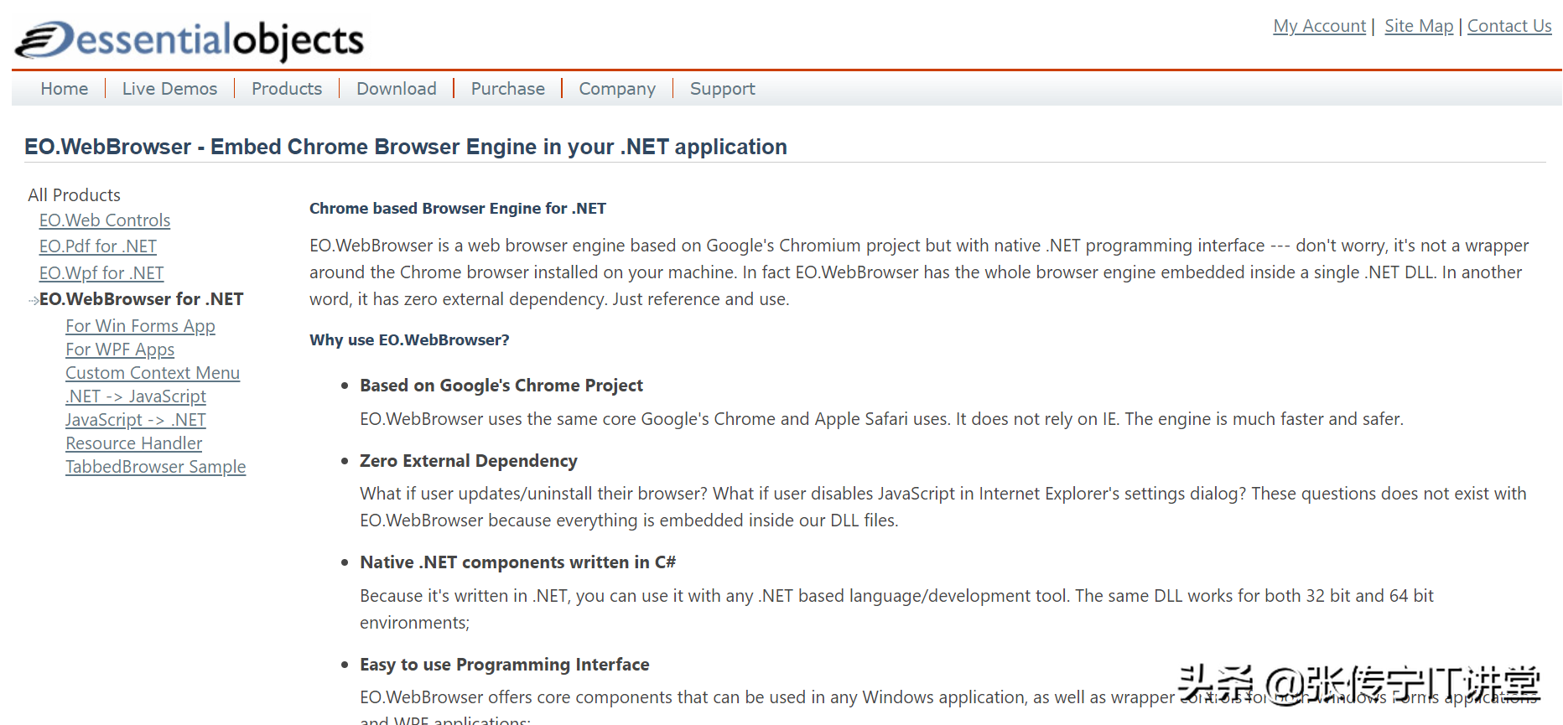Open the Purchase menu item
This screenshot has width=1563, height=725.
(507, 89)
